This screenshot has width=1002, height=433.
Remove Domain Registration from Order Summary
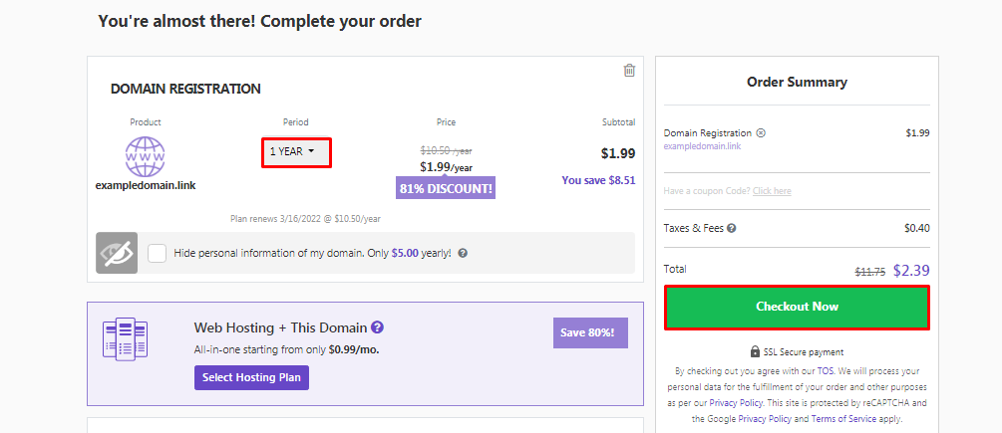pos(761,132)
